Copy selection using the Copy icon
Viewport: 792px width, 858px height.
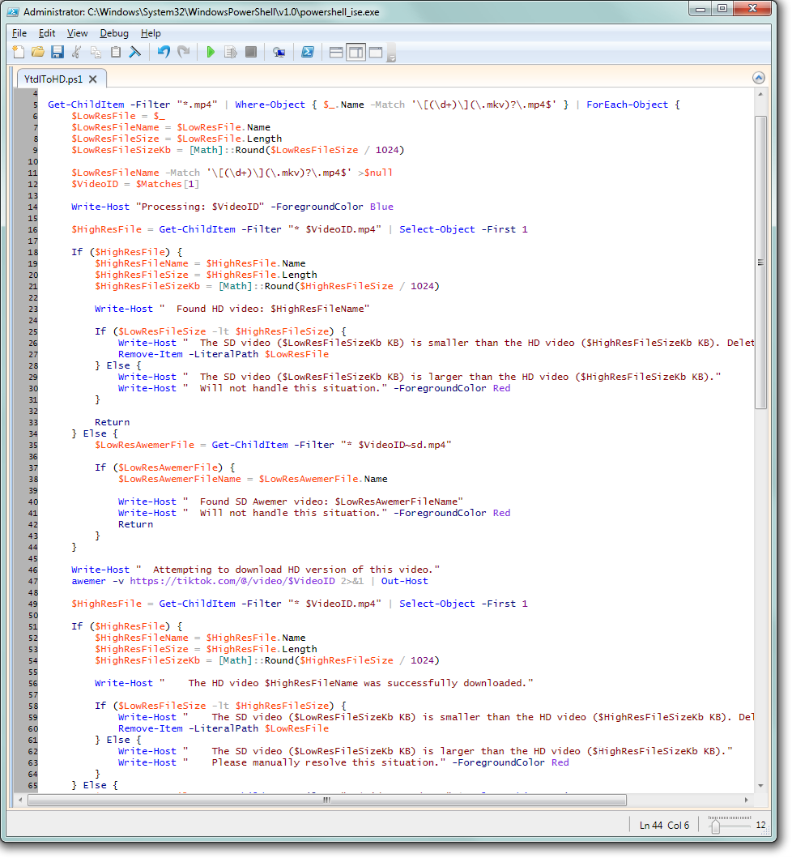point(96,53)
